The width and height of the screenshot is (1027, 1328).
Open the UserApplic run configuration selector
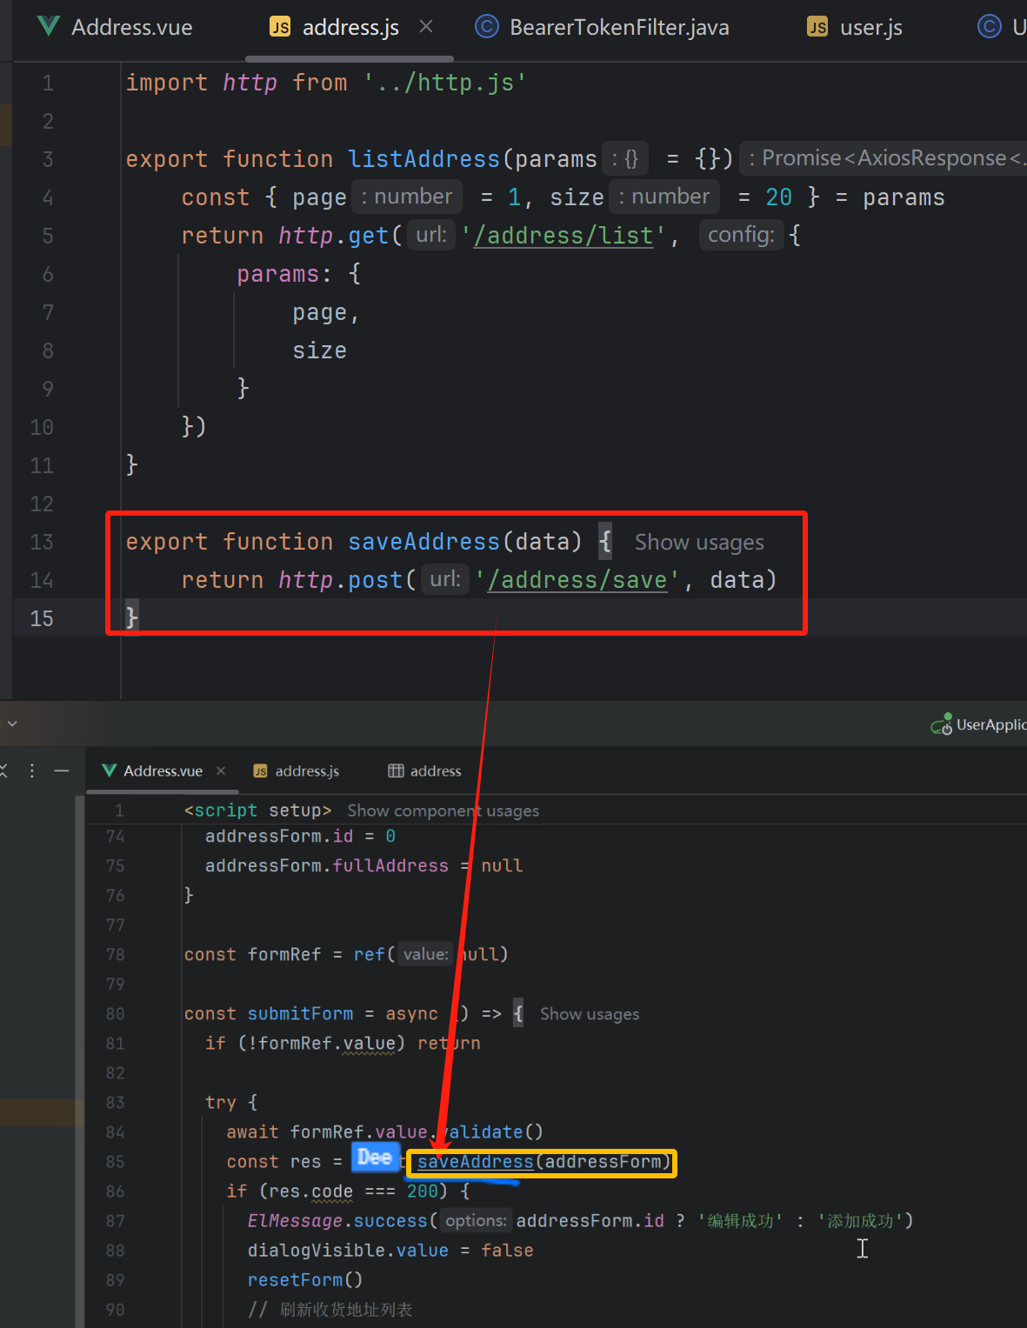click(x=979, y=724)
